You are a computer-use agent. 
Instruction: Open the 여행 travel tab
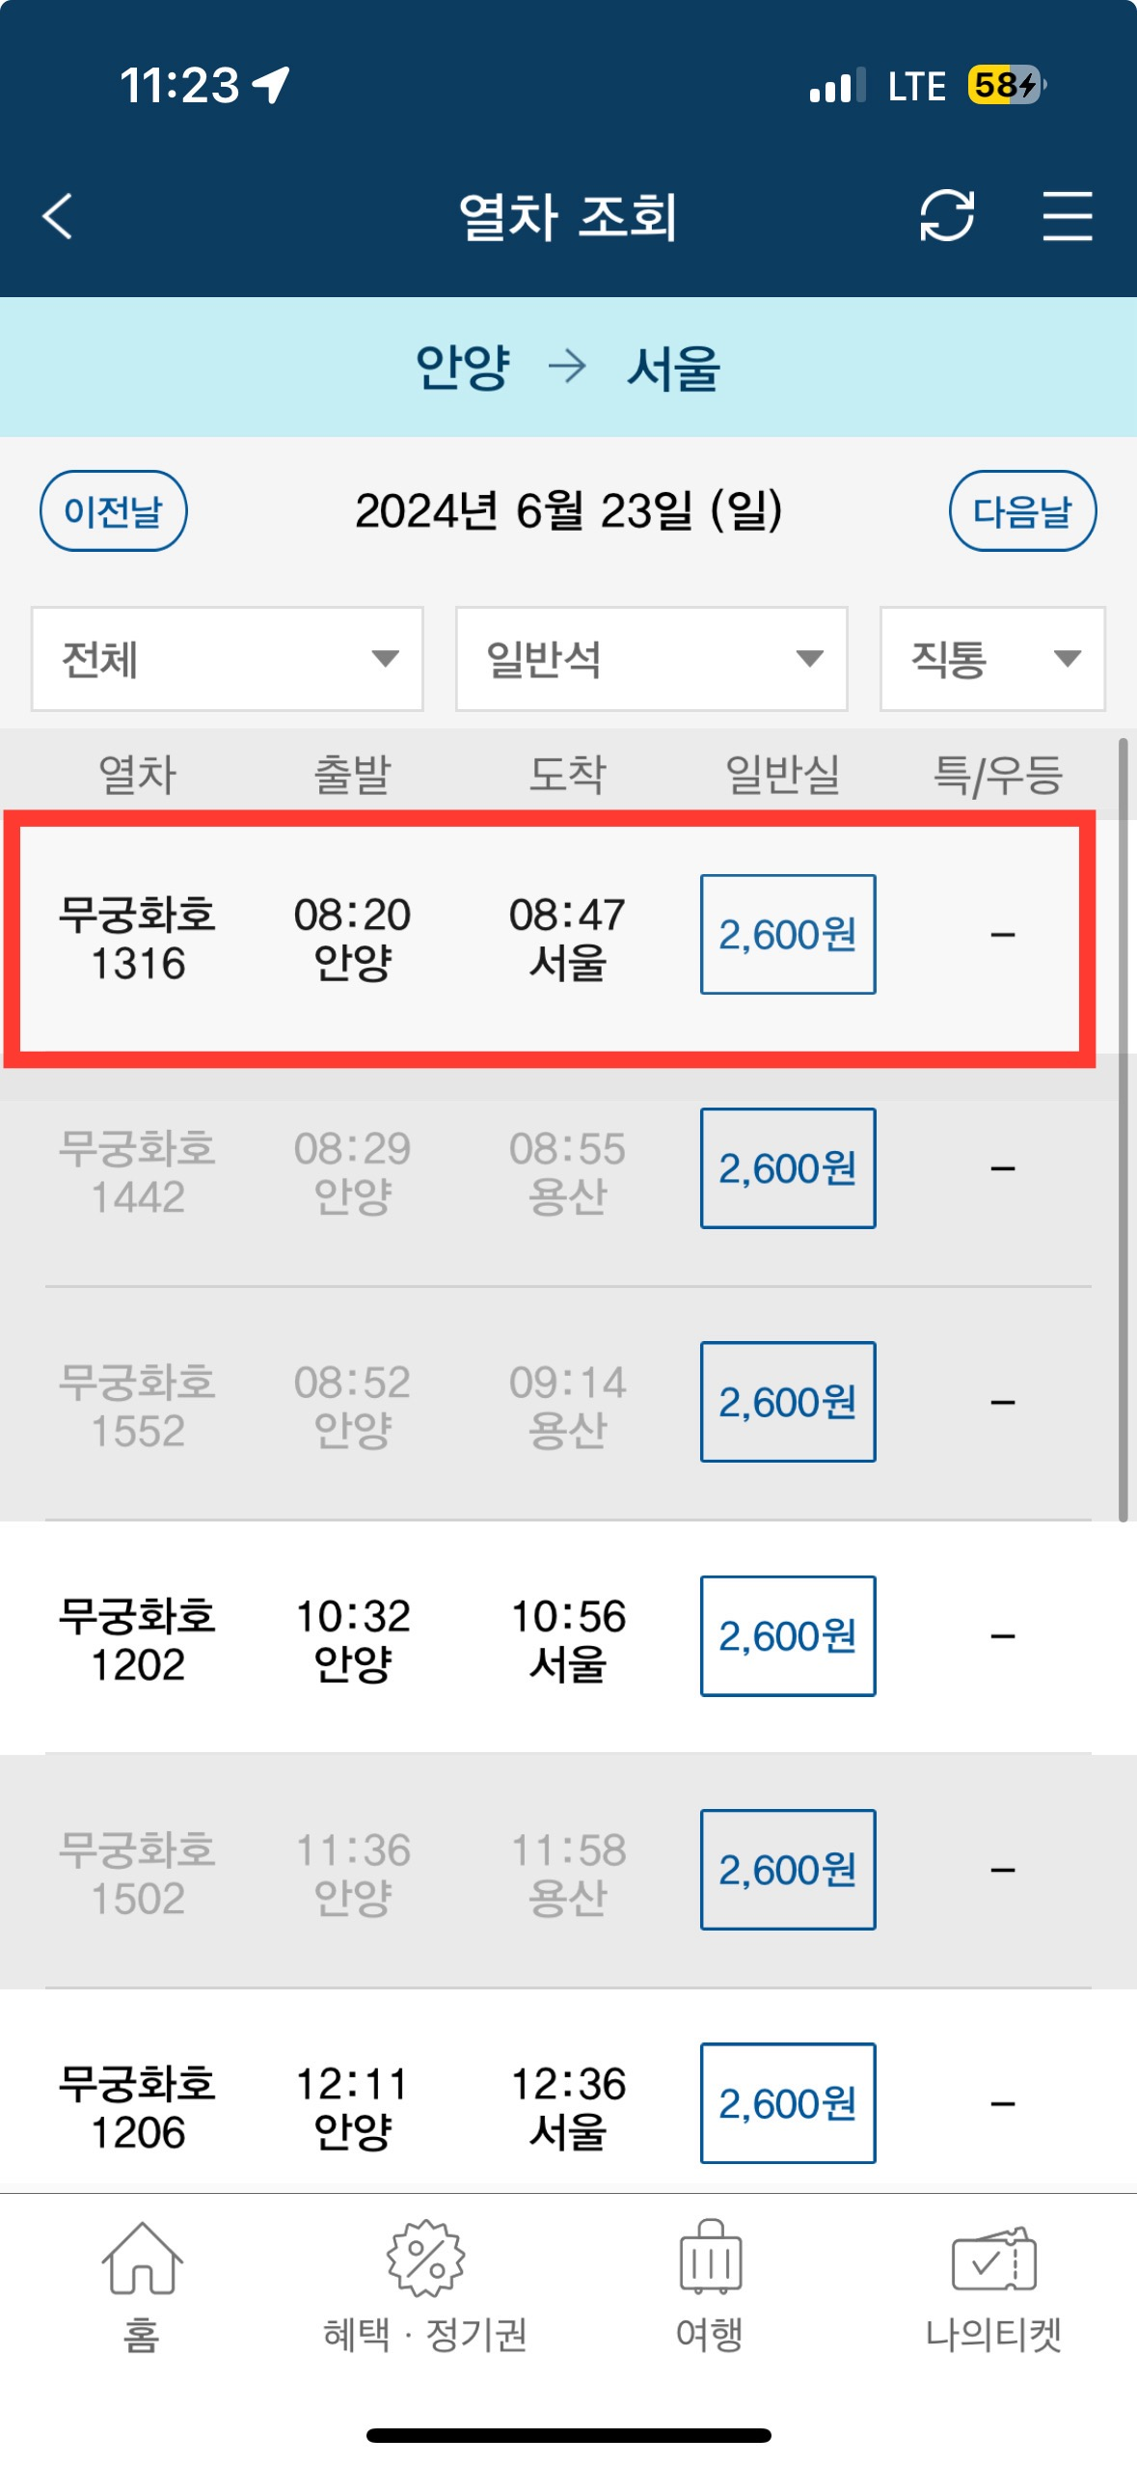click(x=710, y=2288)
